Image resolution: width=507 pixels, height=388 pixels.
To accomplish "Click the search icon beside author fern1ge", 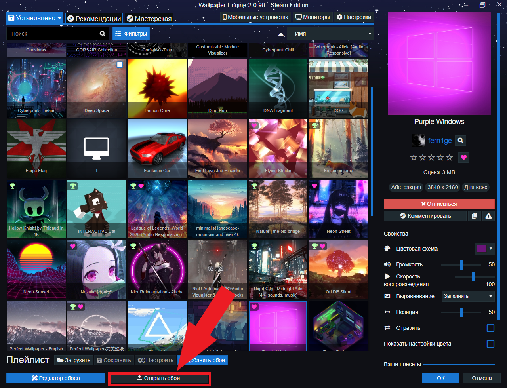I will pos(460,140).
